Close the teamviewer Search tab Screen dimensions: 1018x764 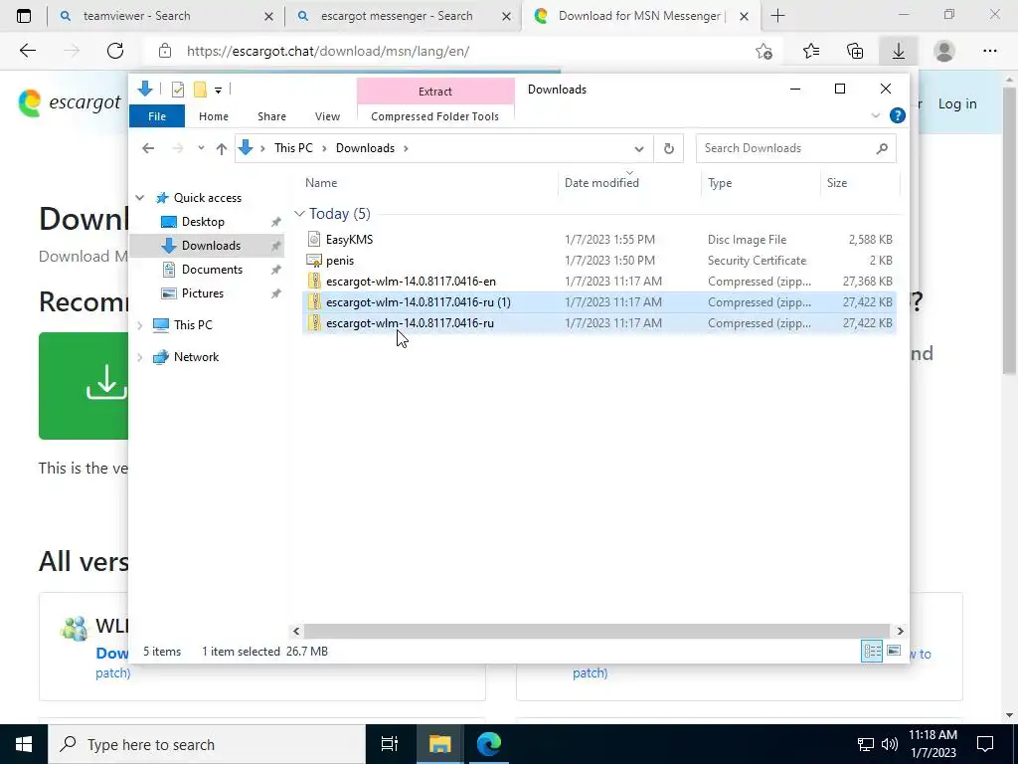coord(268,16)
